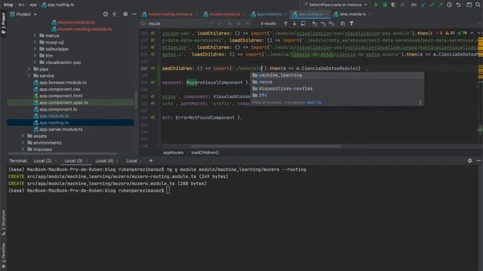The height and width of the screenshot is (271, 483).
Task: Revert changes using the rollback arrow icon
Action: click(458, 5)
